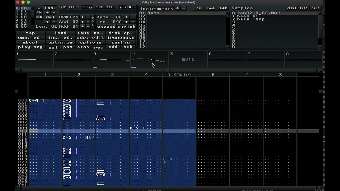Image resolution: width=340 pixels, height=191 pixels.
Task: Stop playback
Action: click(x=83, y=47)
